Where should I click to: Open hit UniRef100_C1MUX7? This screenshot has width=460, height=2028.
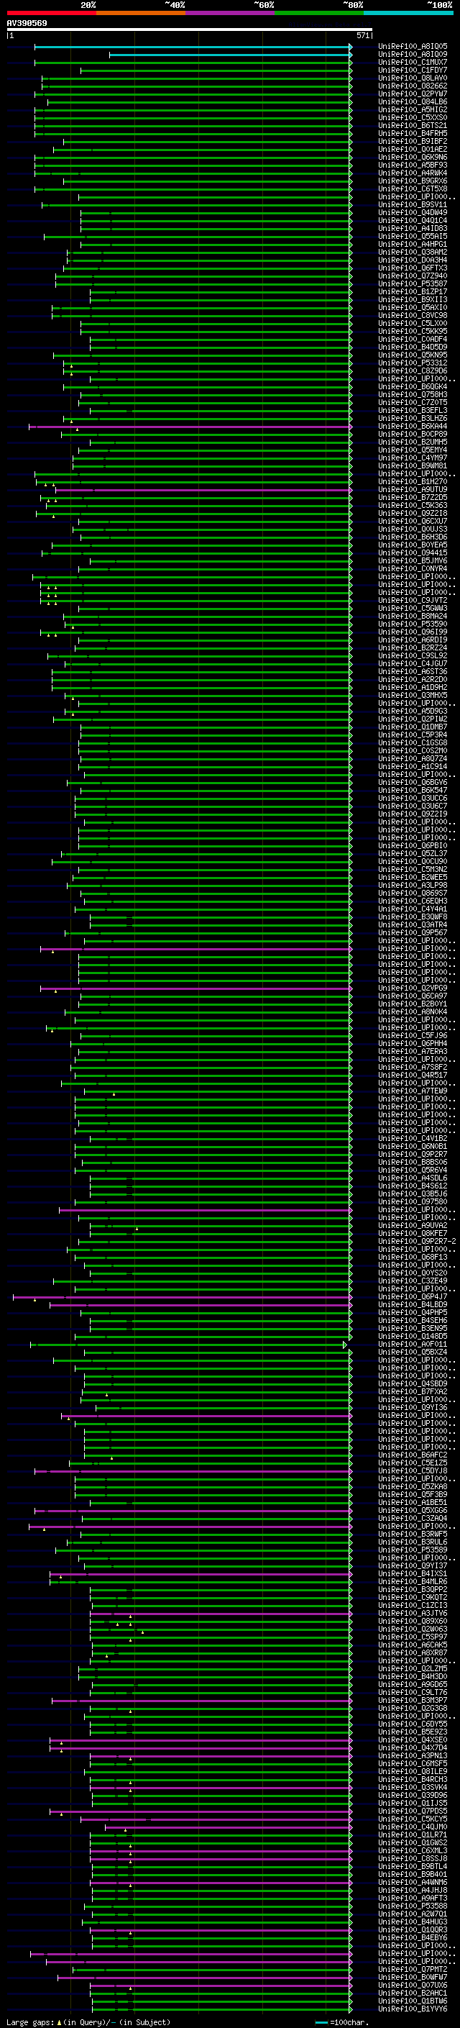[413, 62]
